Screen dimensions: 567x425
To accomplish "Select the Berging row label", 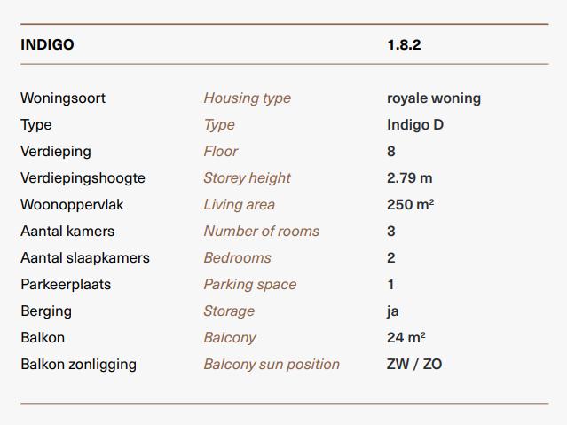I will (46, 311).
